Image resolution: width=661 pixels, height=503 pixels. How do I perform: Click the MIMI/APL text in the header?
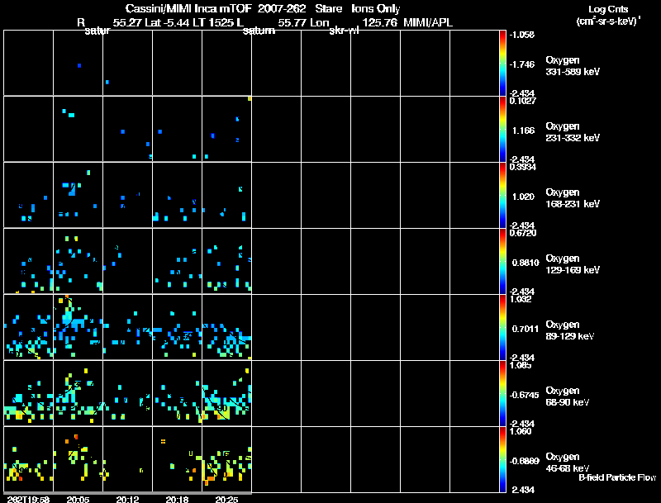coord(428,22)
